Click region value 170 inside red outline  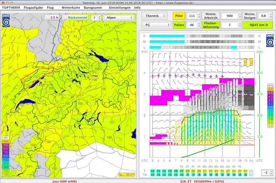(36, 77)
